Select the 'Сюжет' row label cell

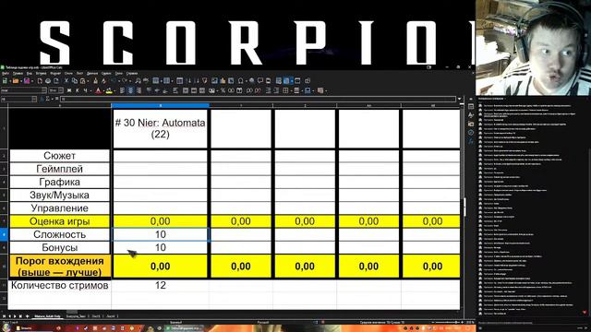coord(59,156)
